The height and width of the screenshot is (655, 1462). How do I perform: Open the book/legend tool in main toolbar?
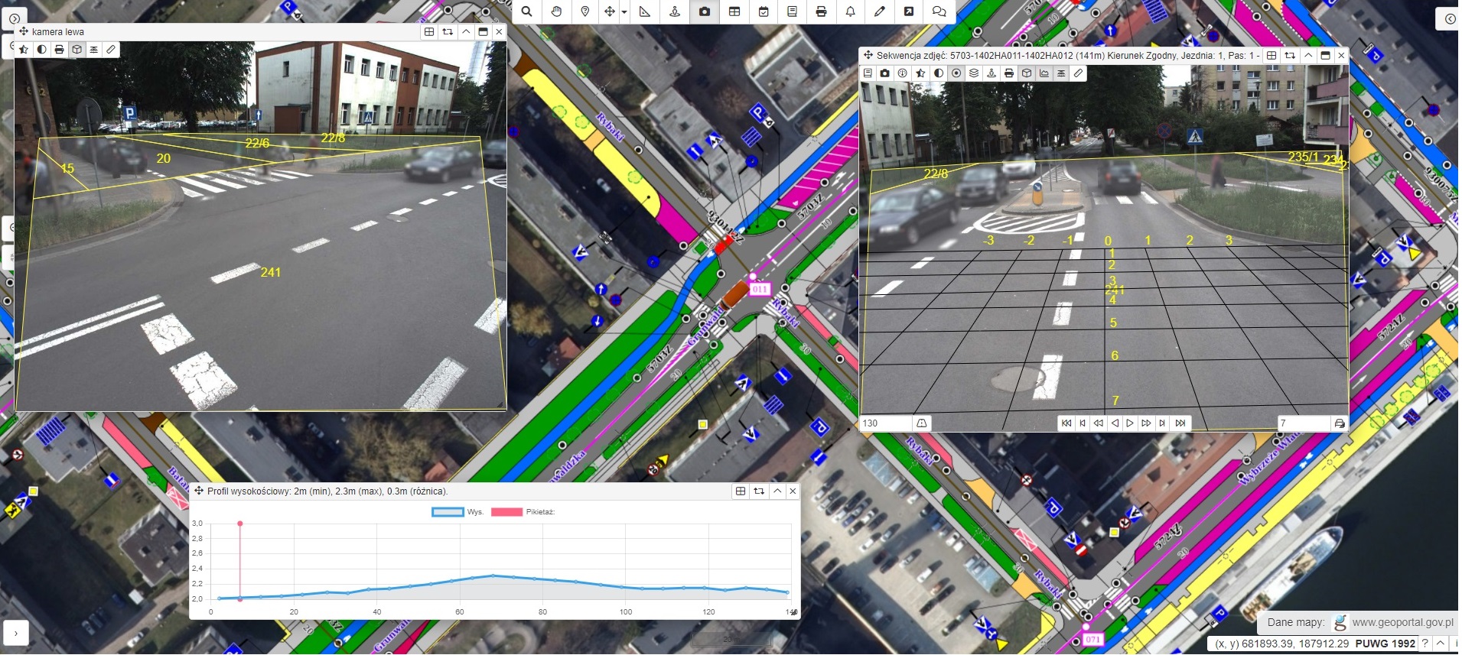tap(792, 11)
